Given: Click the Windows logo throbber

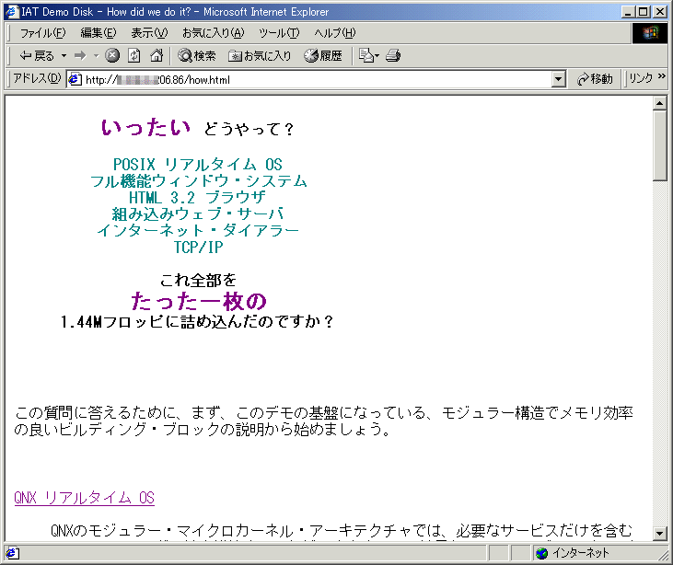Looking at the screenshot, I should (x=649, y=33).
